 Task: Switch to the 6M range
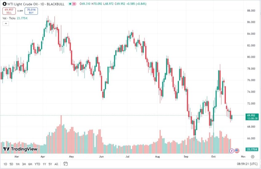point(30,164)
